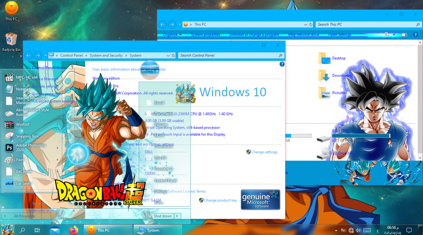Screen dimensions: 423x235
Task: Open the Shut down options arrow
Action: 177,216
